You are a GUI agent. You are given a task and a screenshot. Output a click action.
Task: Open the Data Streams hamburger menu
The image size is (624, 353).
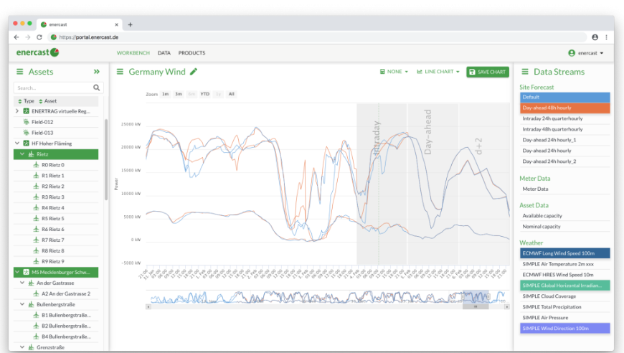[x=525, y=72]
